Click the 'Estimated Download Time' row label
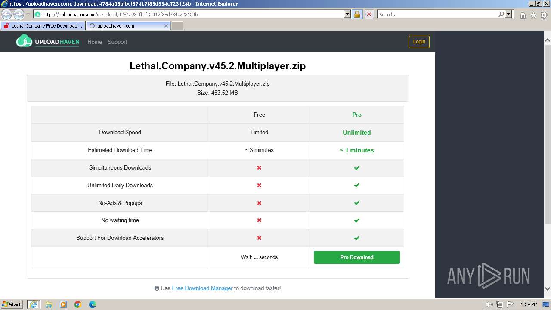Viewport: 551px width, 310px height. pos(120,150)
